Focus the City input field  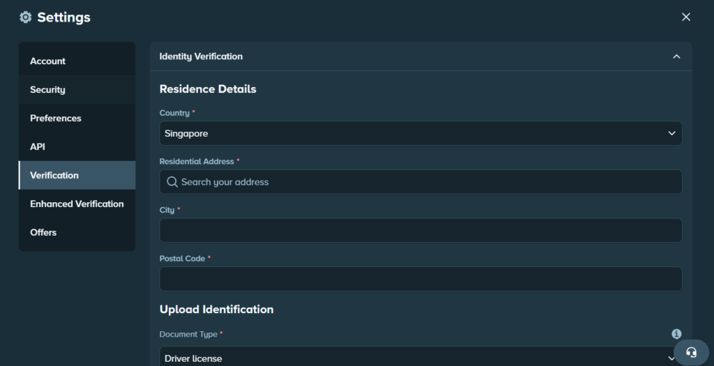coord(420,230)
